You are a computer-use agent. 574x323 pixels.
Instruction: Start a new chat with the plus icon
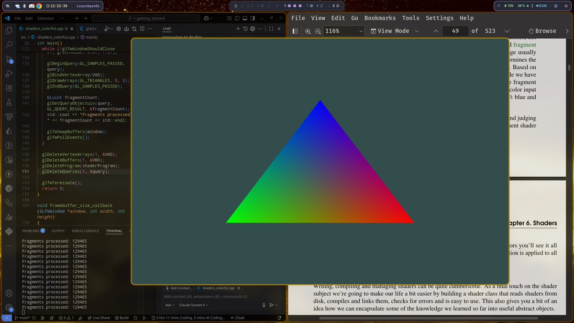point(238,29)
